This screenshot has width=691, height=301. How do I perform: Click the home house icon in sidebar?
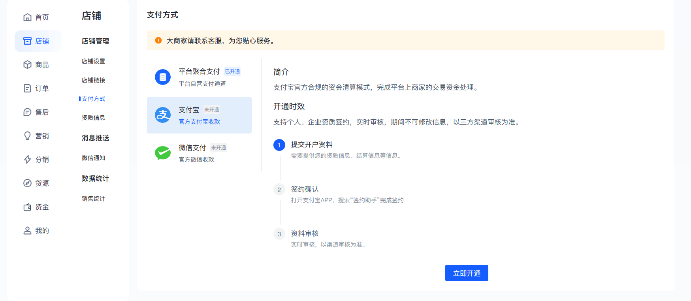click(27, 17)
